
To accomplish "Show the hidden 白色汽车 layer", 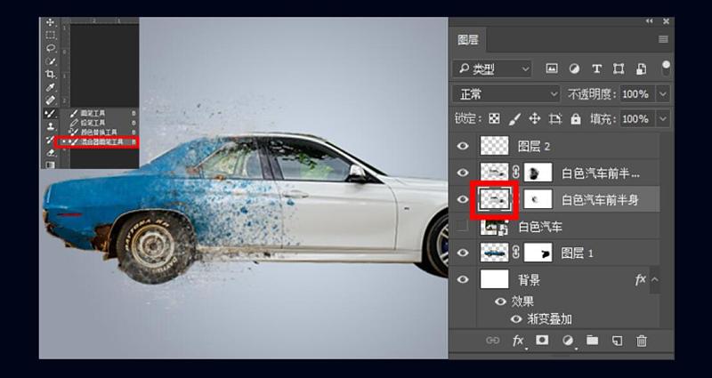I will point(463,226).
